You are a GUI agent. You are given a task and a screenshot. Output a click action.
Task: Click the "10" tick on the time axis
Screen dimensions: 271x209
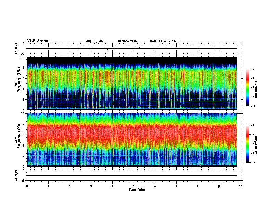click(x=241, y=186)
